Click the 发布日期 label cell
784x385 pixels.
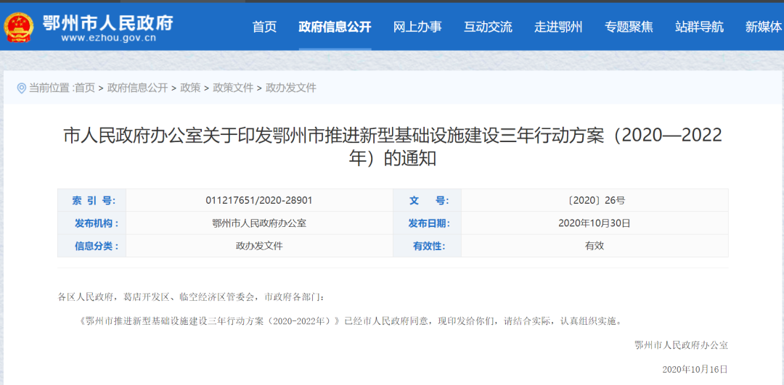coord(427,223)
